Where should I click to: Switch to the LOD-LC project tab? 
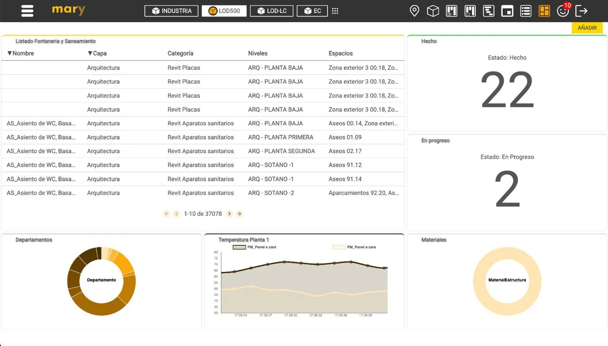coord(272,11)
